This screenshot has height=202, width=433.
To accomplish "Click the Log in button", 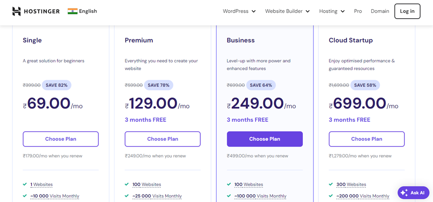I will click(407, 12).
